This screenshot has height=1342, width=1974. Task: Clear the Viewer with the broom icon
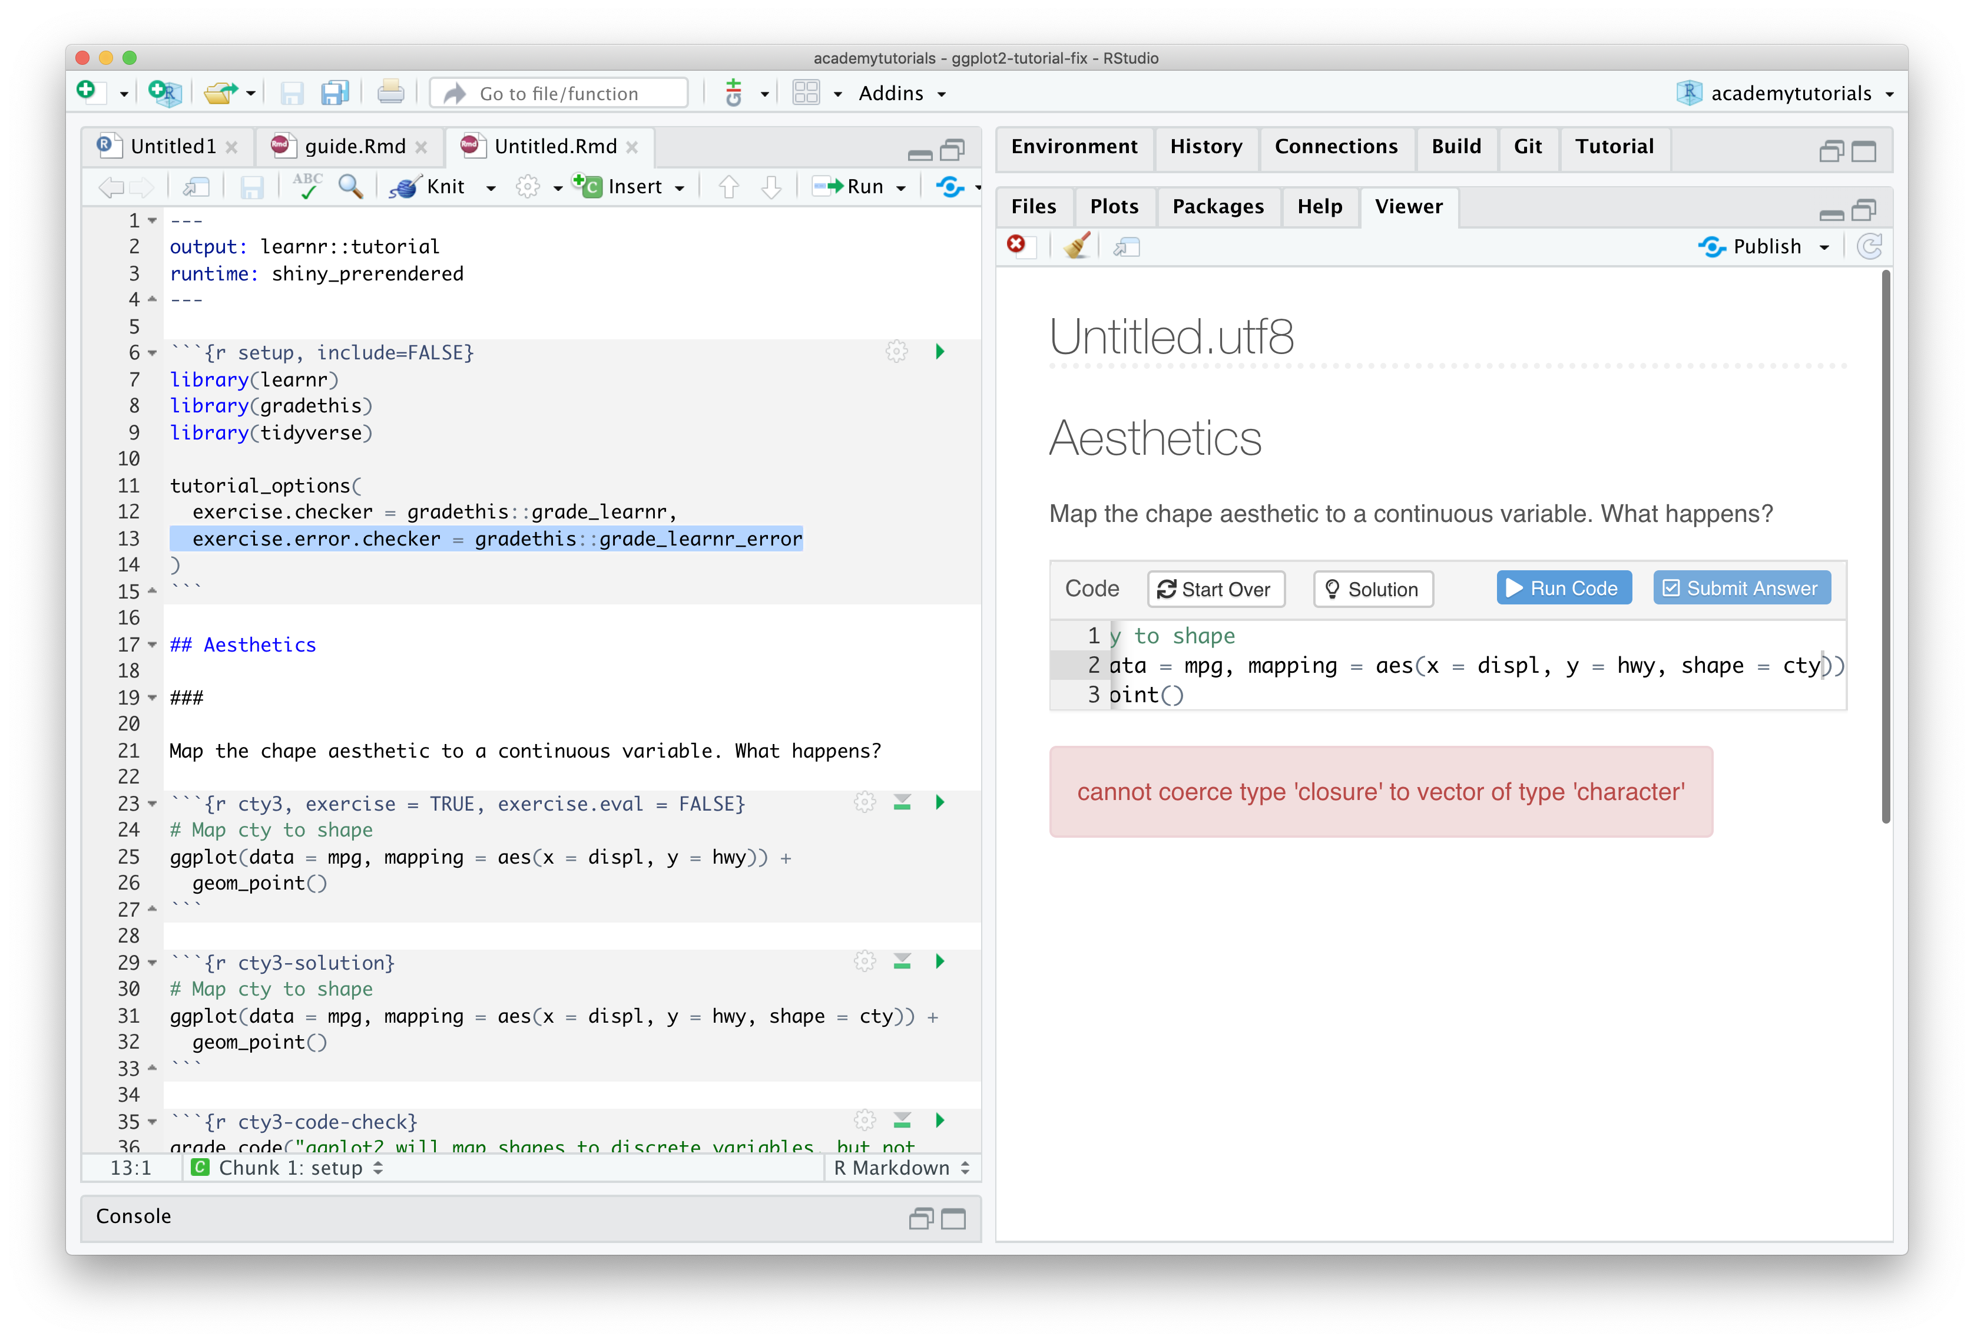(x=1076, y=246)
